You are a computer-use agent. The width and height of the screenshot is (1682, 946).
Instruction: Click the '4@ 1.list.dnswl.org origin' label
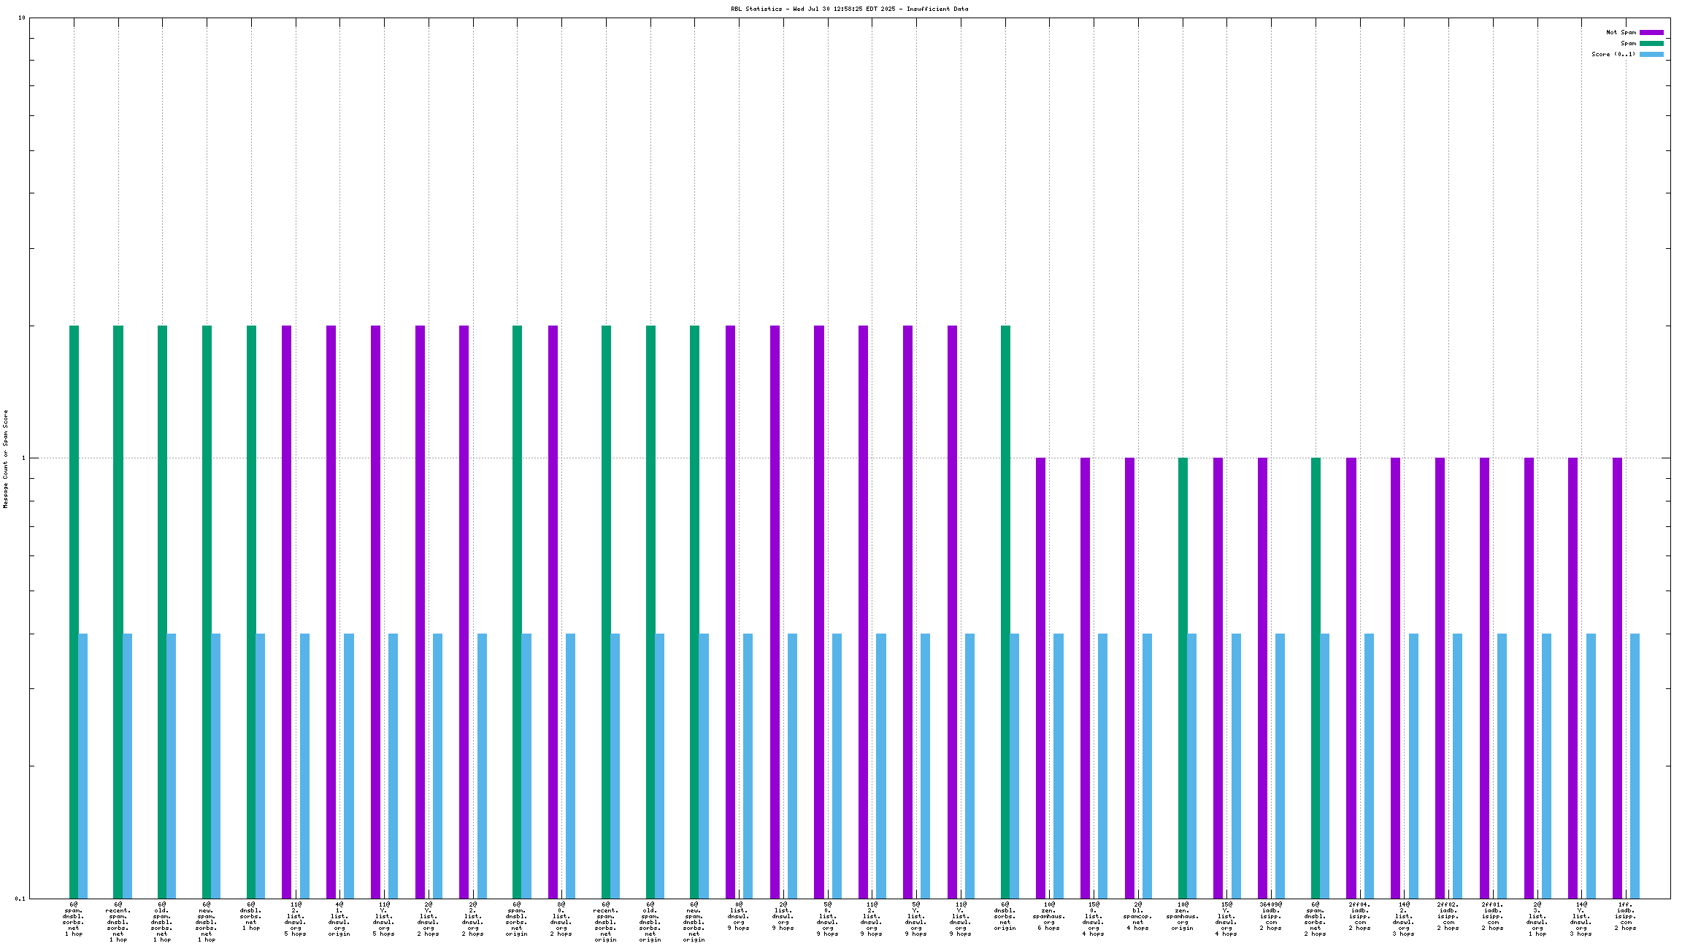[339, 919]
